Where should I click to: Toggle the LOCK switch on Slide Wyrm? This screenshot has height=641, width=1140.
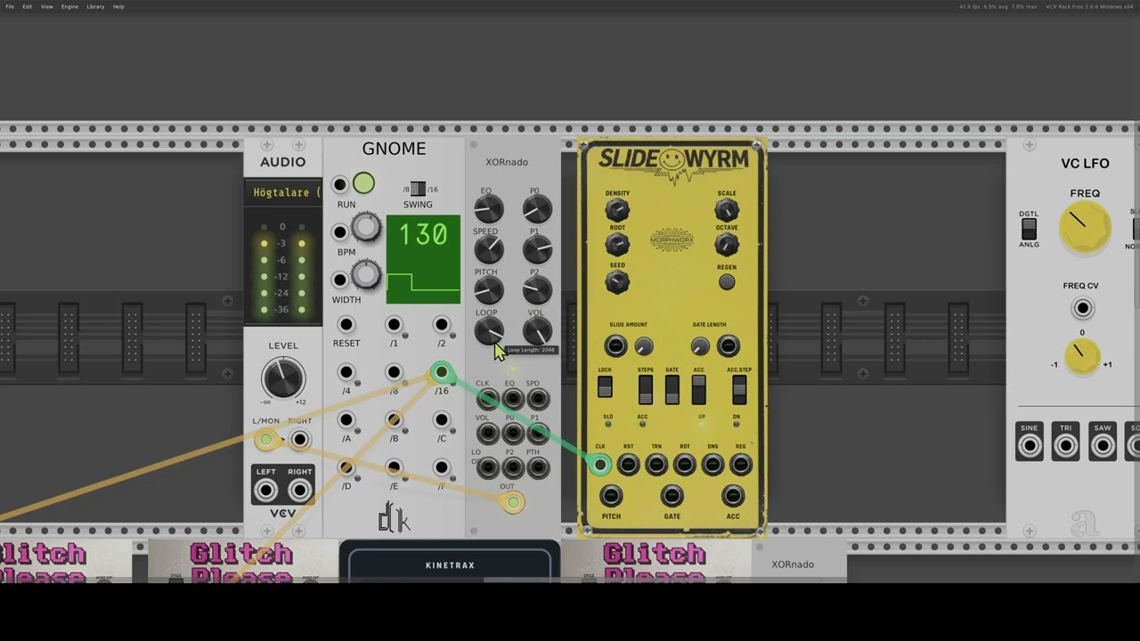coord(605,387)
